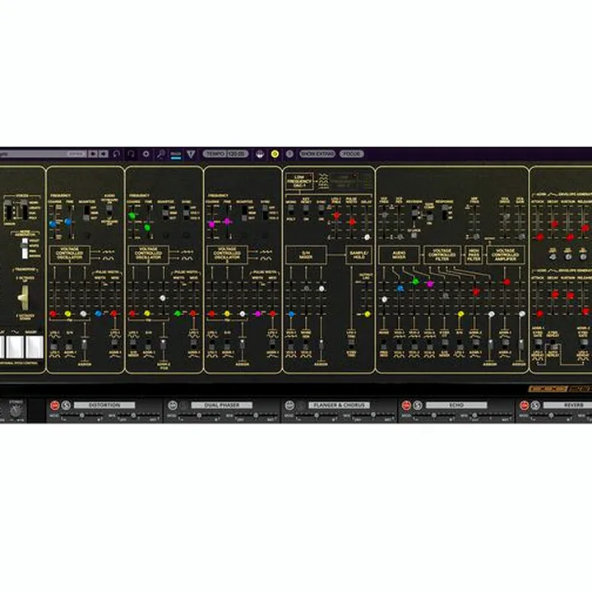592x592 pixels.
Task: Click the Stereo knob at bottom left
Action: coord(16,411)
